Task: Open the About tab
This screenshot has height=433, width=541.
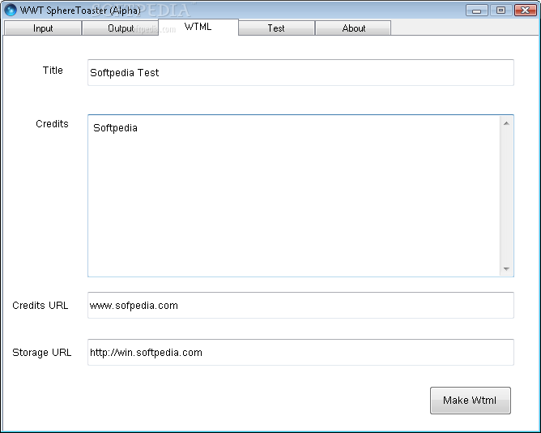Action: [x=353, y=28]
